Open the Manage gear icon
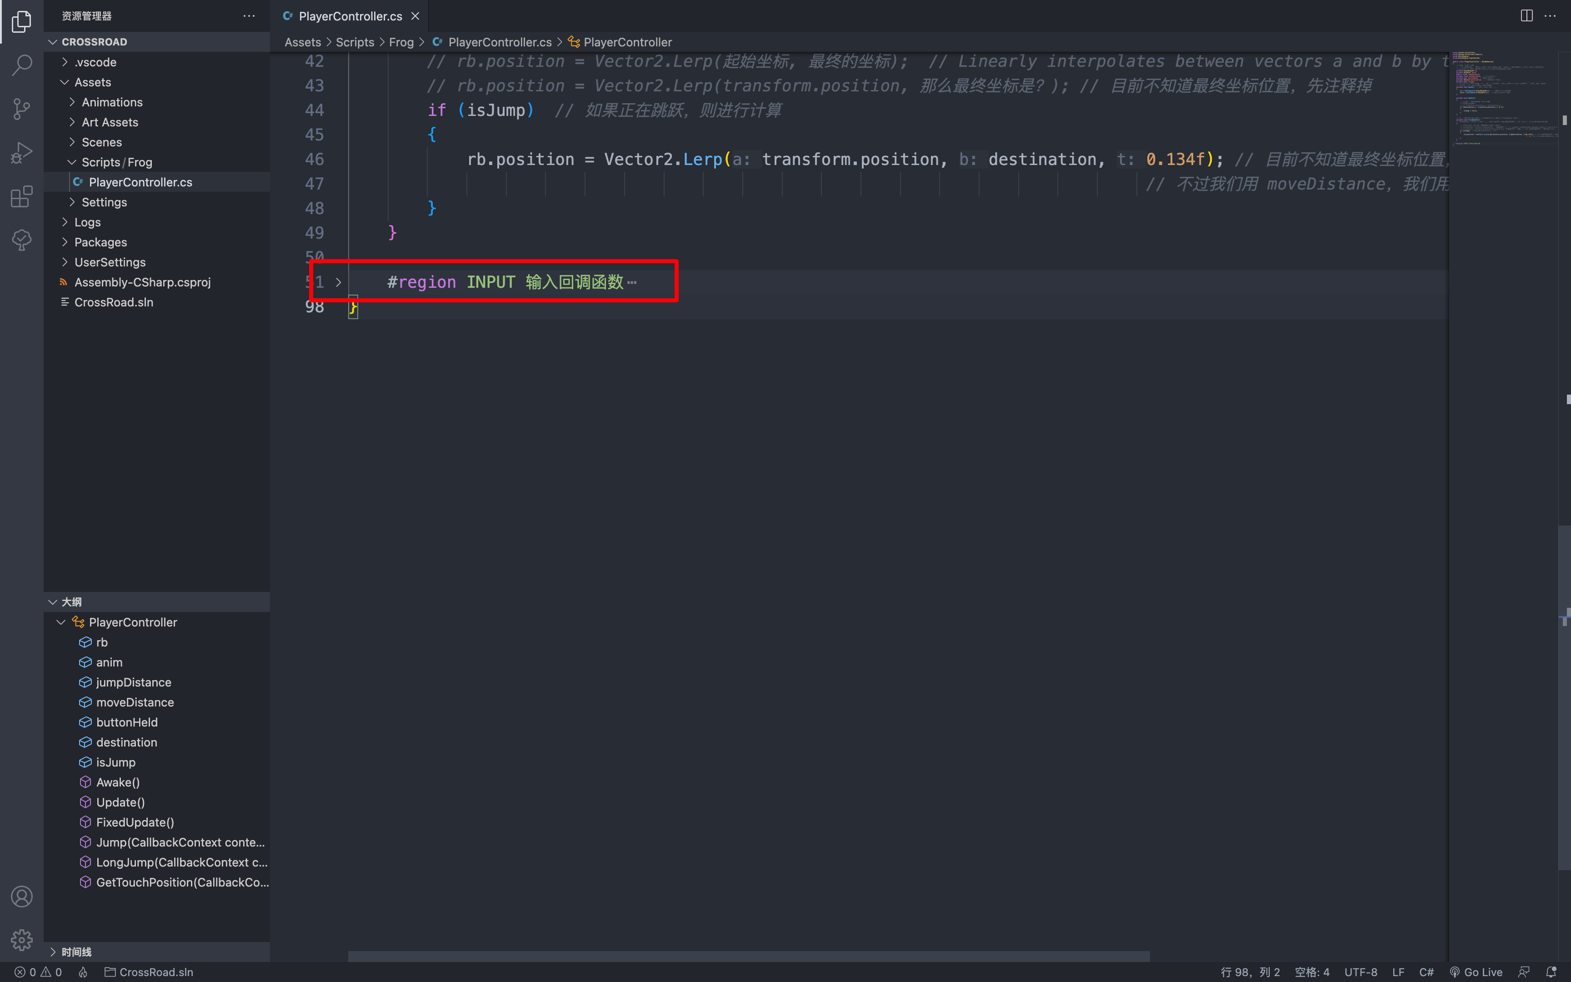The width and height of the screenshot is (1571, 982). coord(21,940)
